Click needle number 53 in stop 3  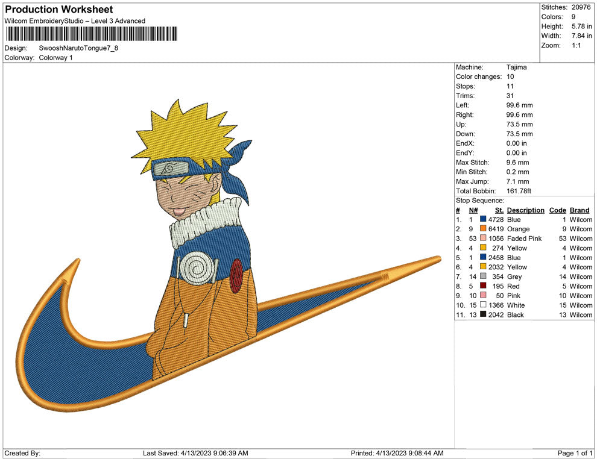pyautogui.click(x=473, y=239)
